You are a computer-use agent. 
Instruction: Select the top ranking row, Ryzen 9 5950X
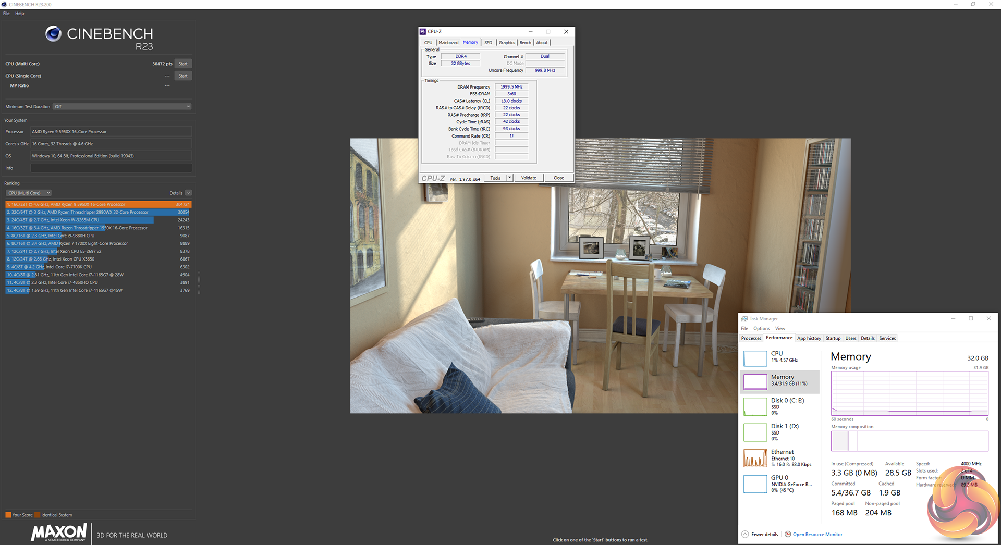[x=99, y=204]
